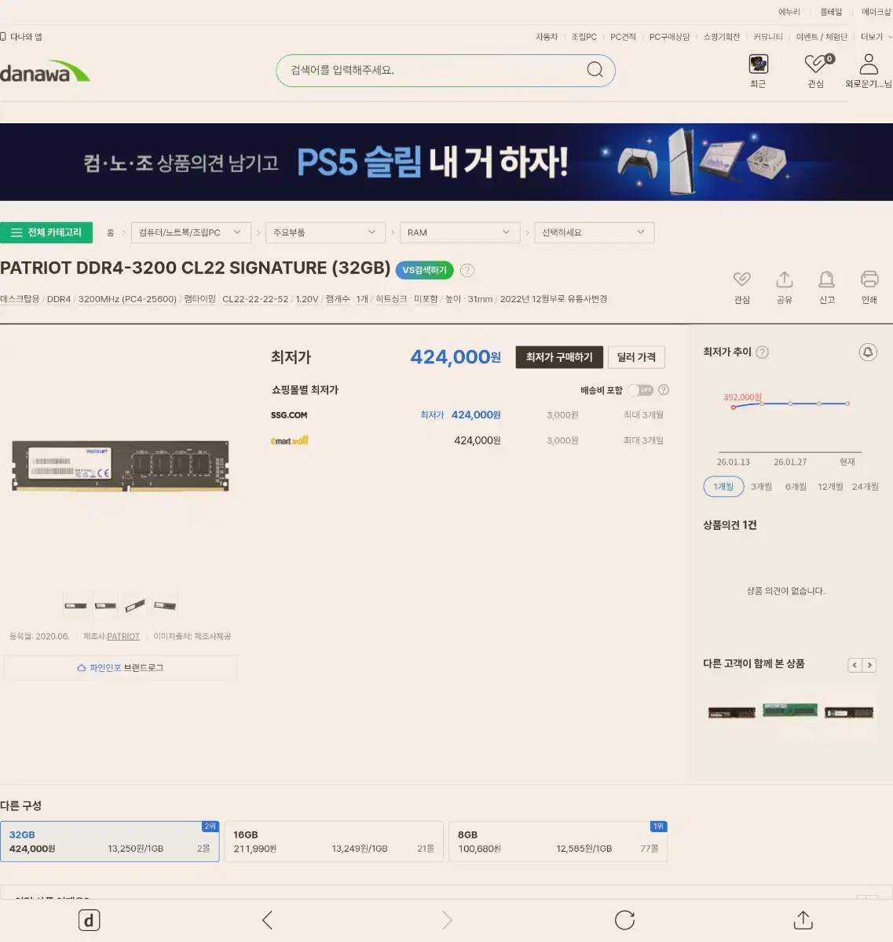Click the 공유 share icon
This screenshot has height=942, width=893.
pyautogui.click(x=785, y=279)
